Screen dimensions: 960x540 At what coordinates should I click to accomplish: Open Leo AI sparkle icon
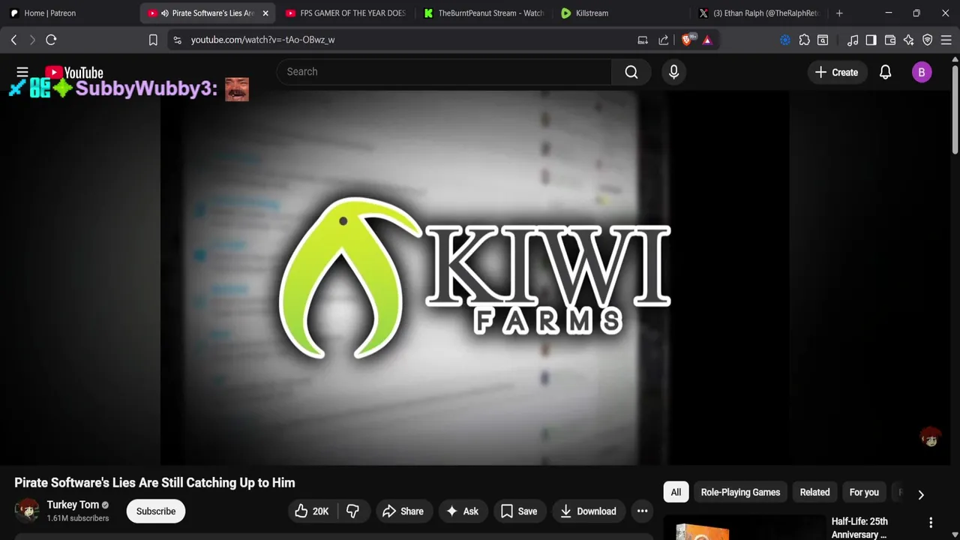pyautogui.click(x=908, y=40)
